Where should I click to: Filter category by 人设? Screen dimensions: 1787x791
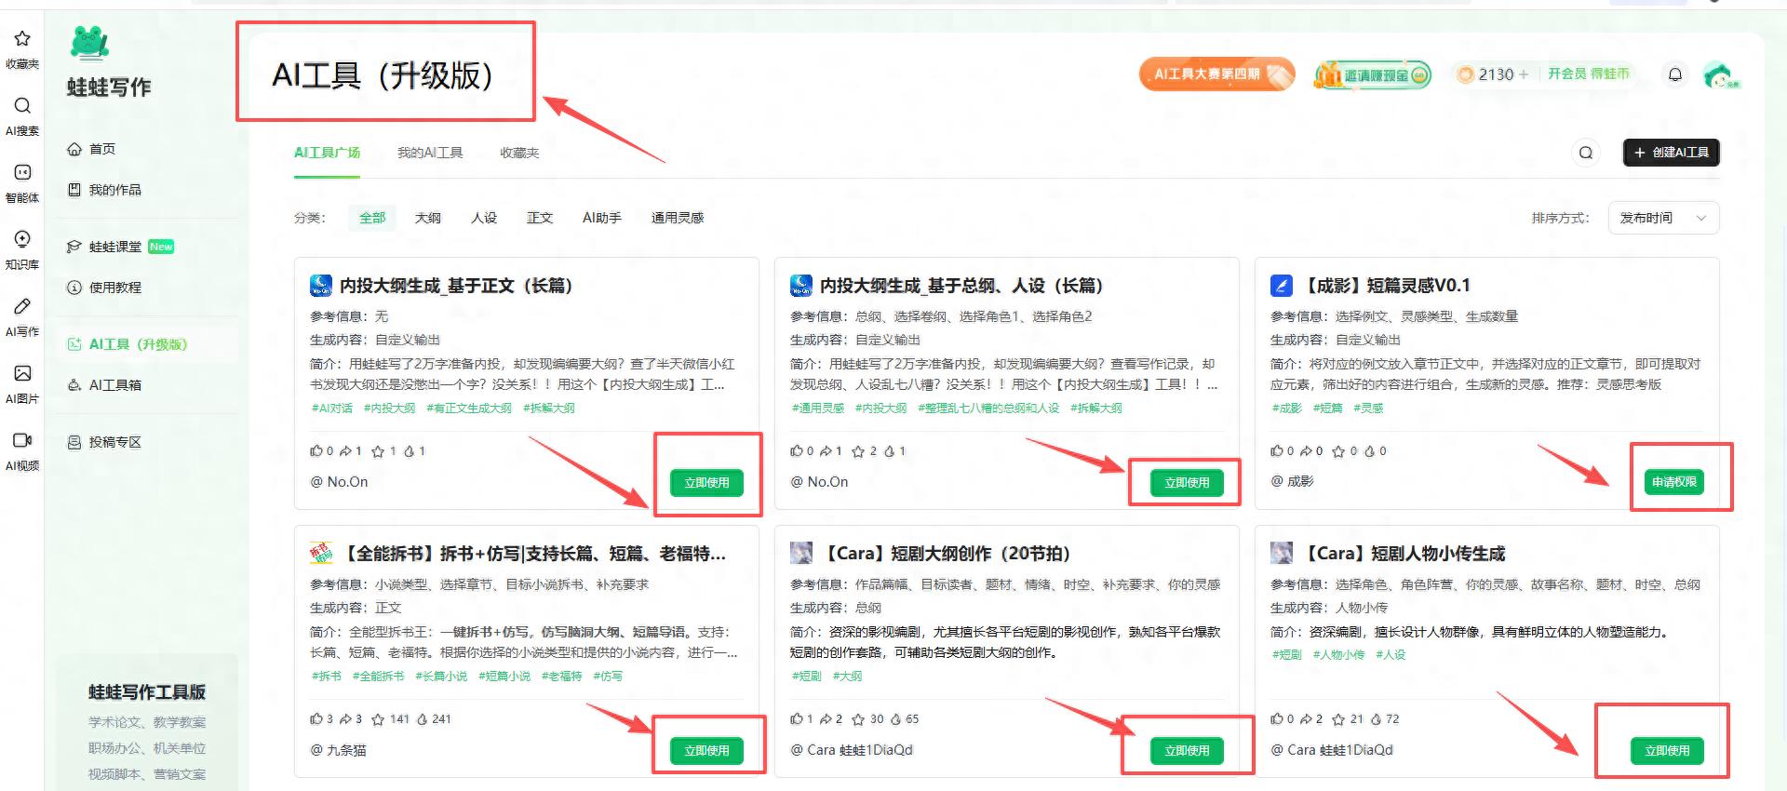point(484,218)
